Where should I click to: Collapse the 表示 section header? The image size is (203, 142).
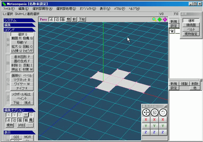coord(19,133)
